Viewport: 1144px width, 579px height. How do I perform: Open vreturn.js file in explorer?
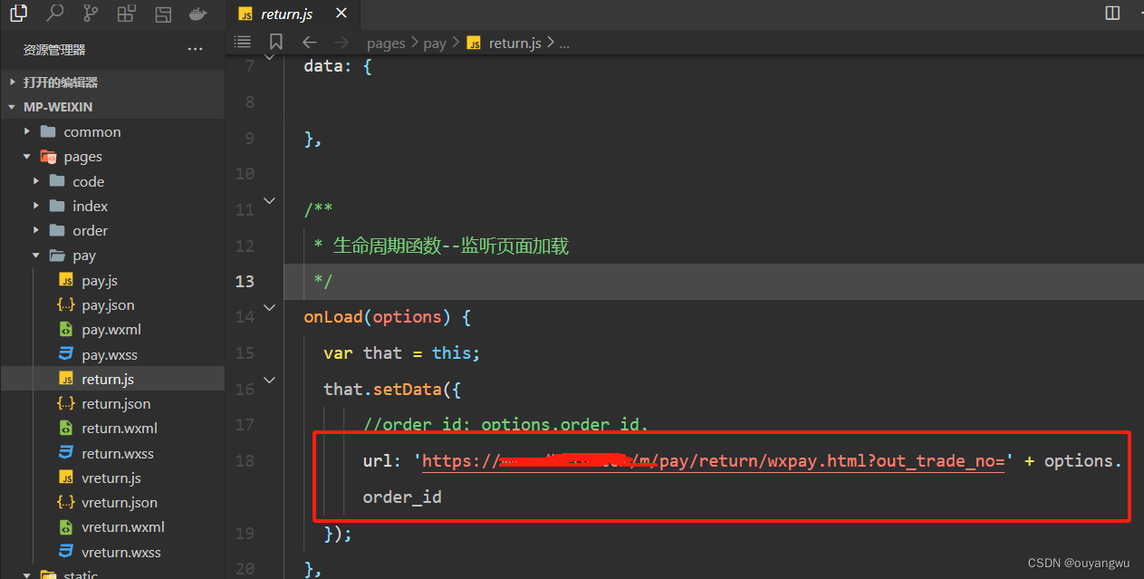(x=111, y=478)
